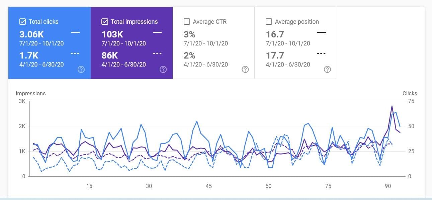This screenshot has width=432, height=200.
Task: Enable the Average CTR checkbox
Action: (187, 21)
